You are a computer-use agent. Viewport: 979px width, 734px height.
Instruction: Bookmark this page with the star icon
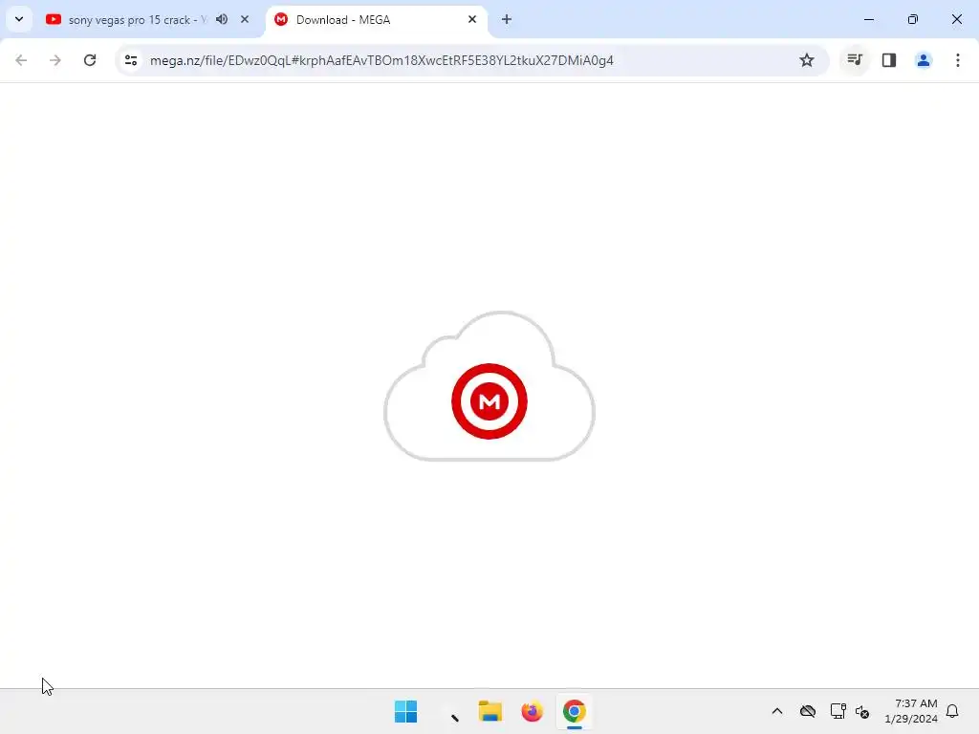pos(807,60)
